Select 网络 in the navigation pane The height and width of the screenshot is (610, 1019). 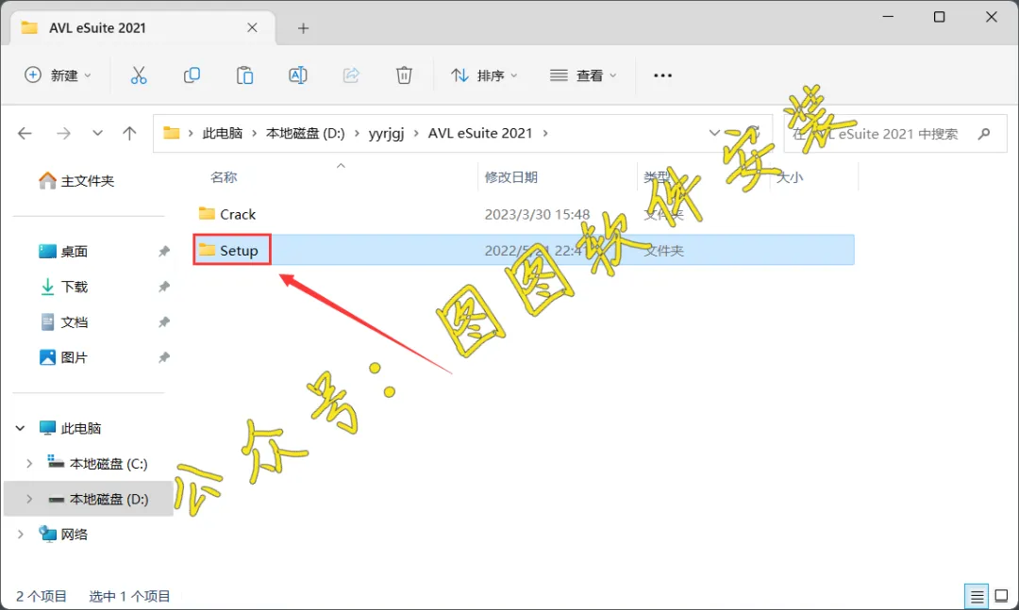[x=63, y=534]
